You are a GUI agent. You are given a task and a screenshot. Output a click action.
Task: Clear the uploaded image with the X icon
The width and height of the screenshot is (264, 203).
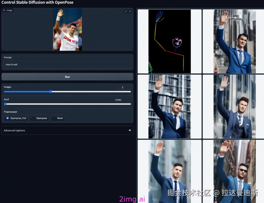pyautogui.click(x=130, y=11)
